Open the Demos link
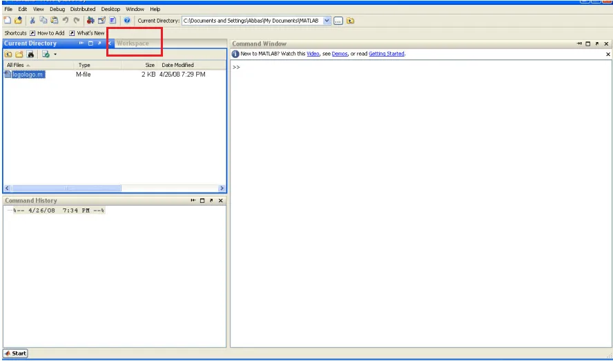This screenshot has height=361, width=613. click(340, 54)
